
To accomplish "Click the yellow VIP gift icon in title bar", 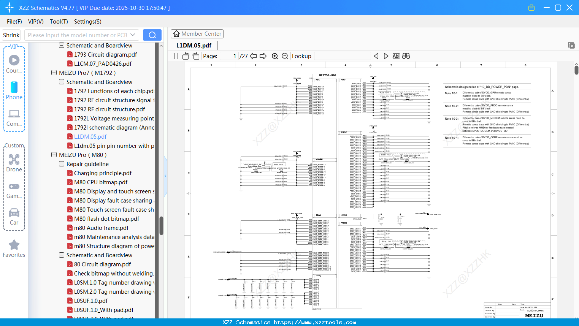I will tap(531, 8).
